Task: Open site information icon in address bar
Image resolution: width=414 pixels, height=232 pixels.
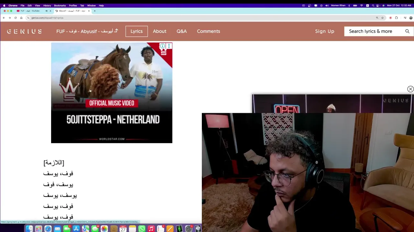Action: [x=28, y=18]
